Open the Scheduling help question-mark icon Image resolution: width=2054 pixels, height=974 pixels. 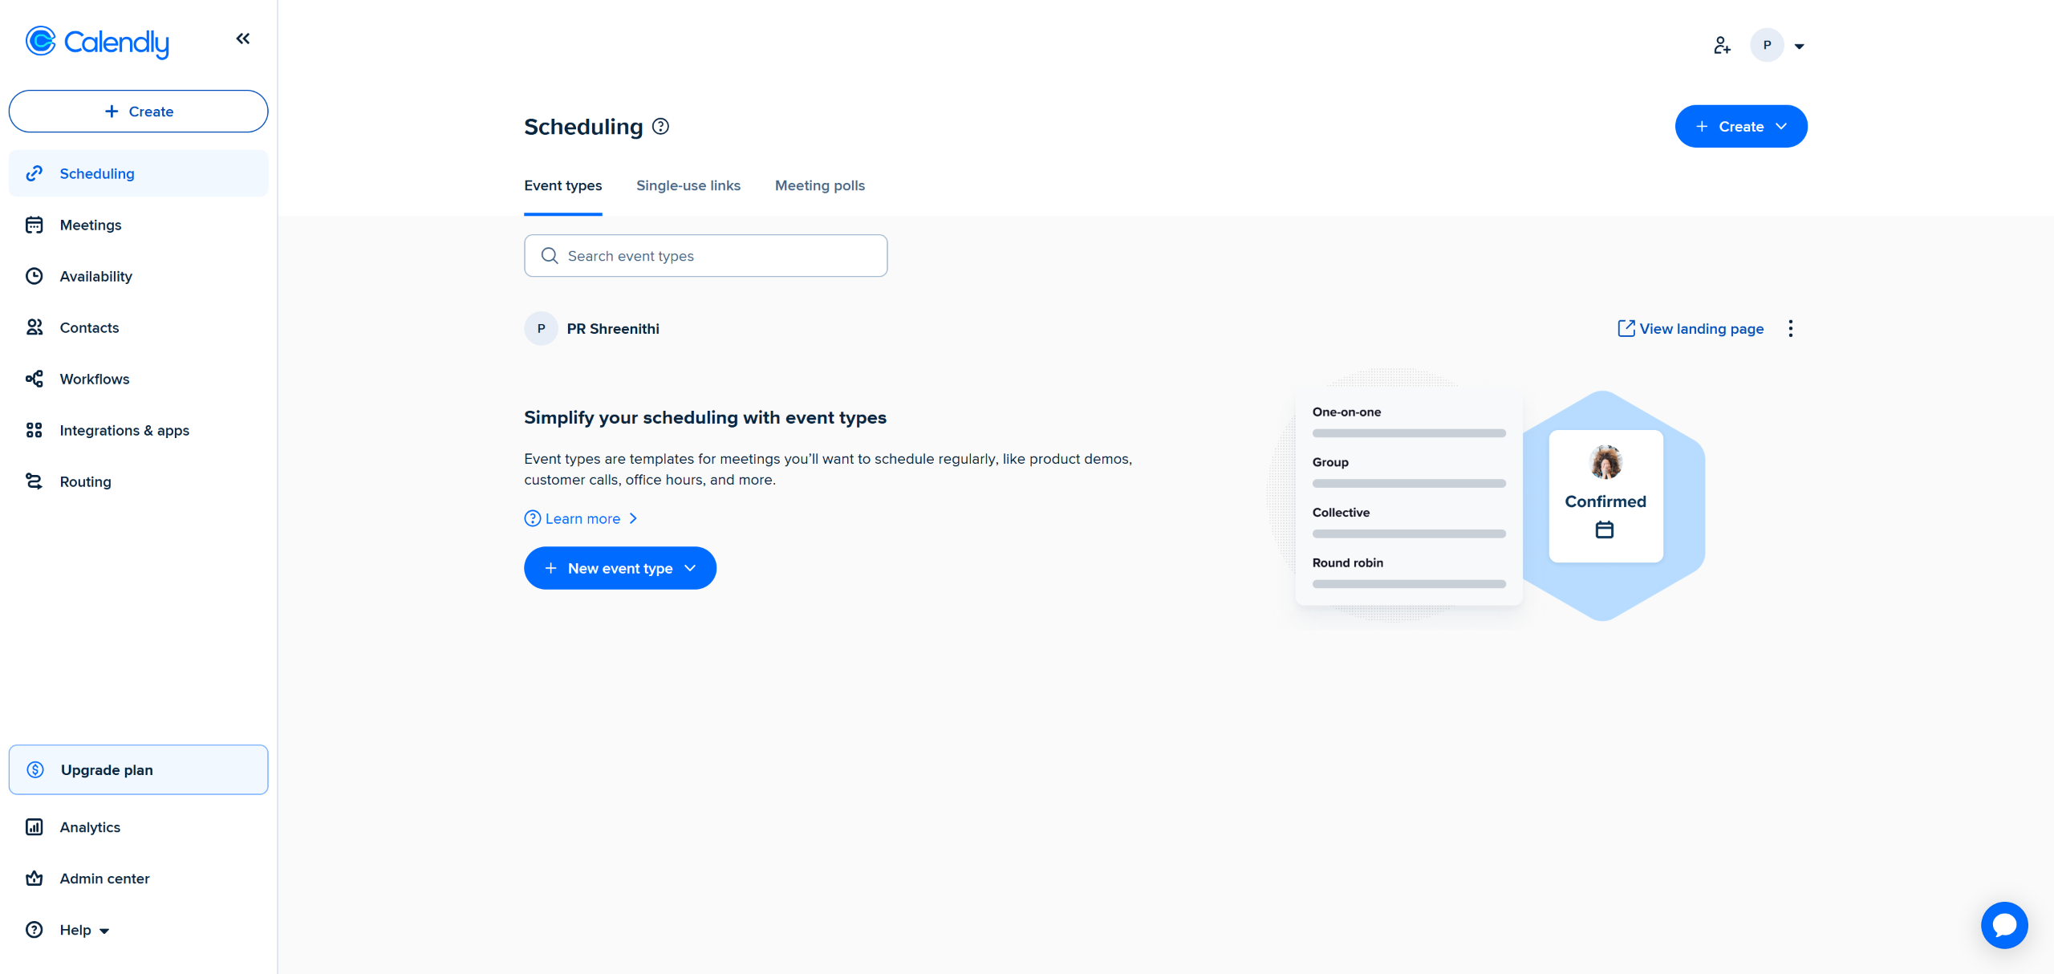coord(660,127)
